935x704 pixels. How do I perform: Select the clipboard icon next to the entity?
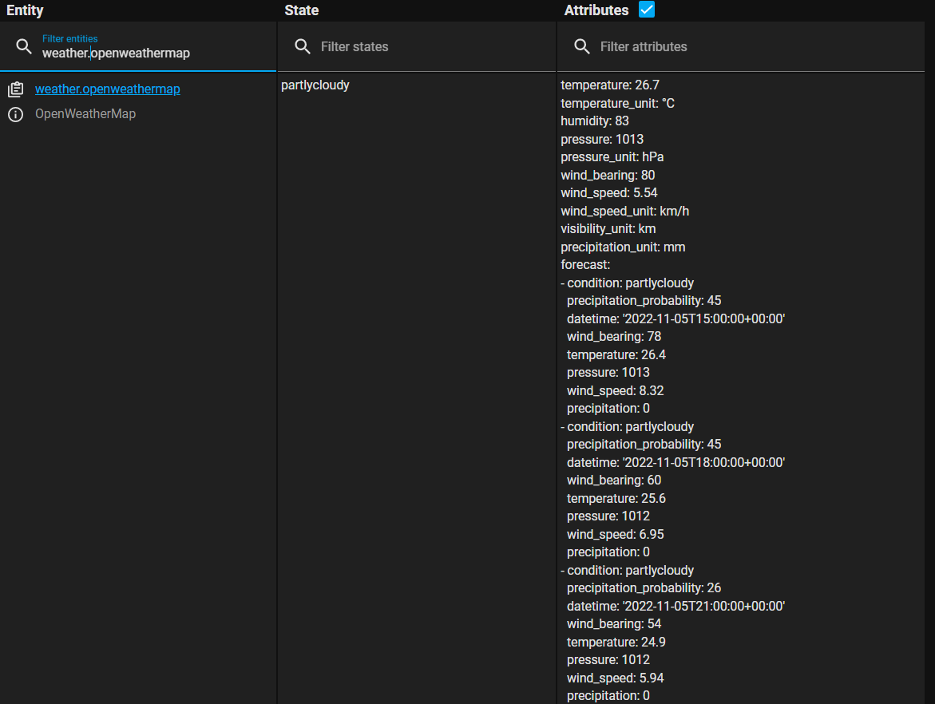16,89
